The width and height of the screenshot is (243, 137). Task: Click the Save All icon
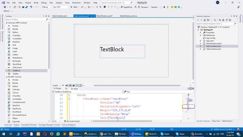27,7
